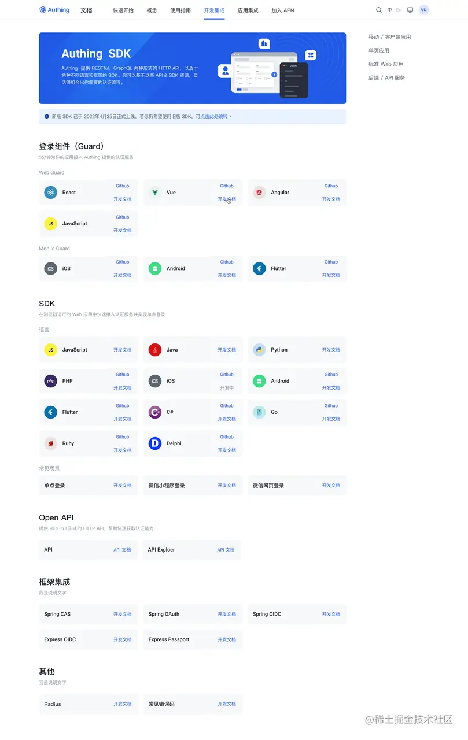Click the Go gopher icon
468x740 pixels.
[x=259, y=412]
